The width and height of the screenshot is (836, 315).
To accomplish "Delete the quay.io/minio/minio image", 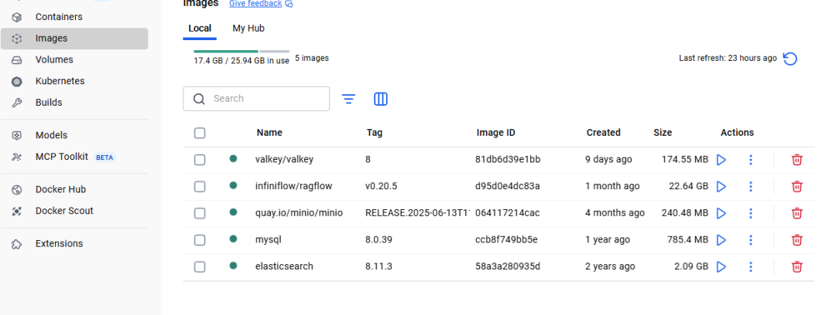I will pos(797,213).
